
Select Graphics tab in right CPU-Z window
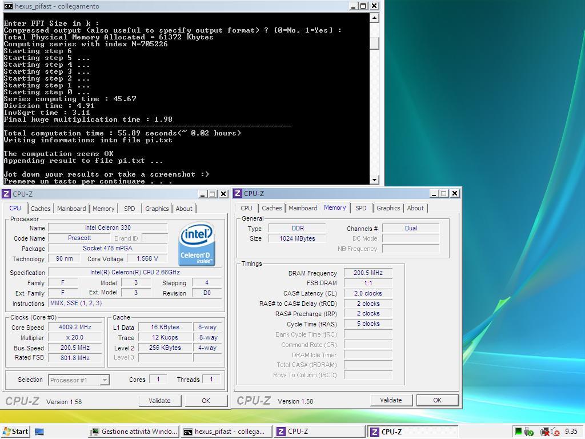[388, 208]
